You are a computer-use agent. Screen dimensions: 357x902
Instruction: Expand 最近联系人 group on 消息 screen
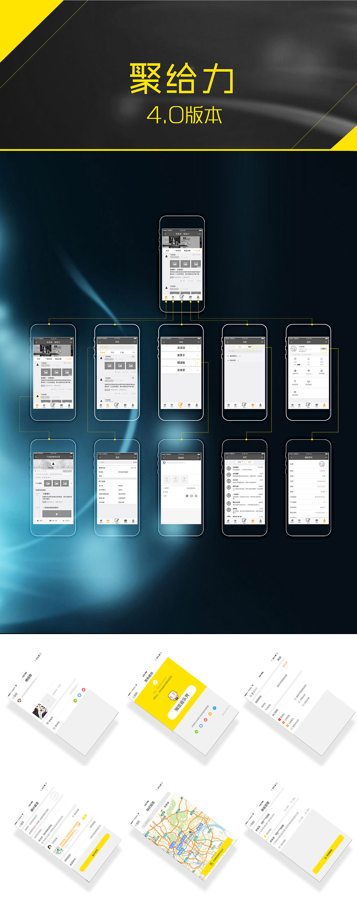click(x=245, y=356)
